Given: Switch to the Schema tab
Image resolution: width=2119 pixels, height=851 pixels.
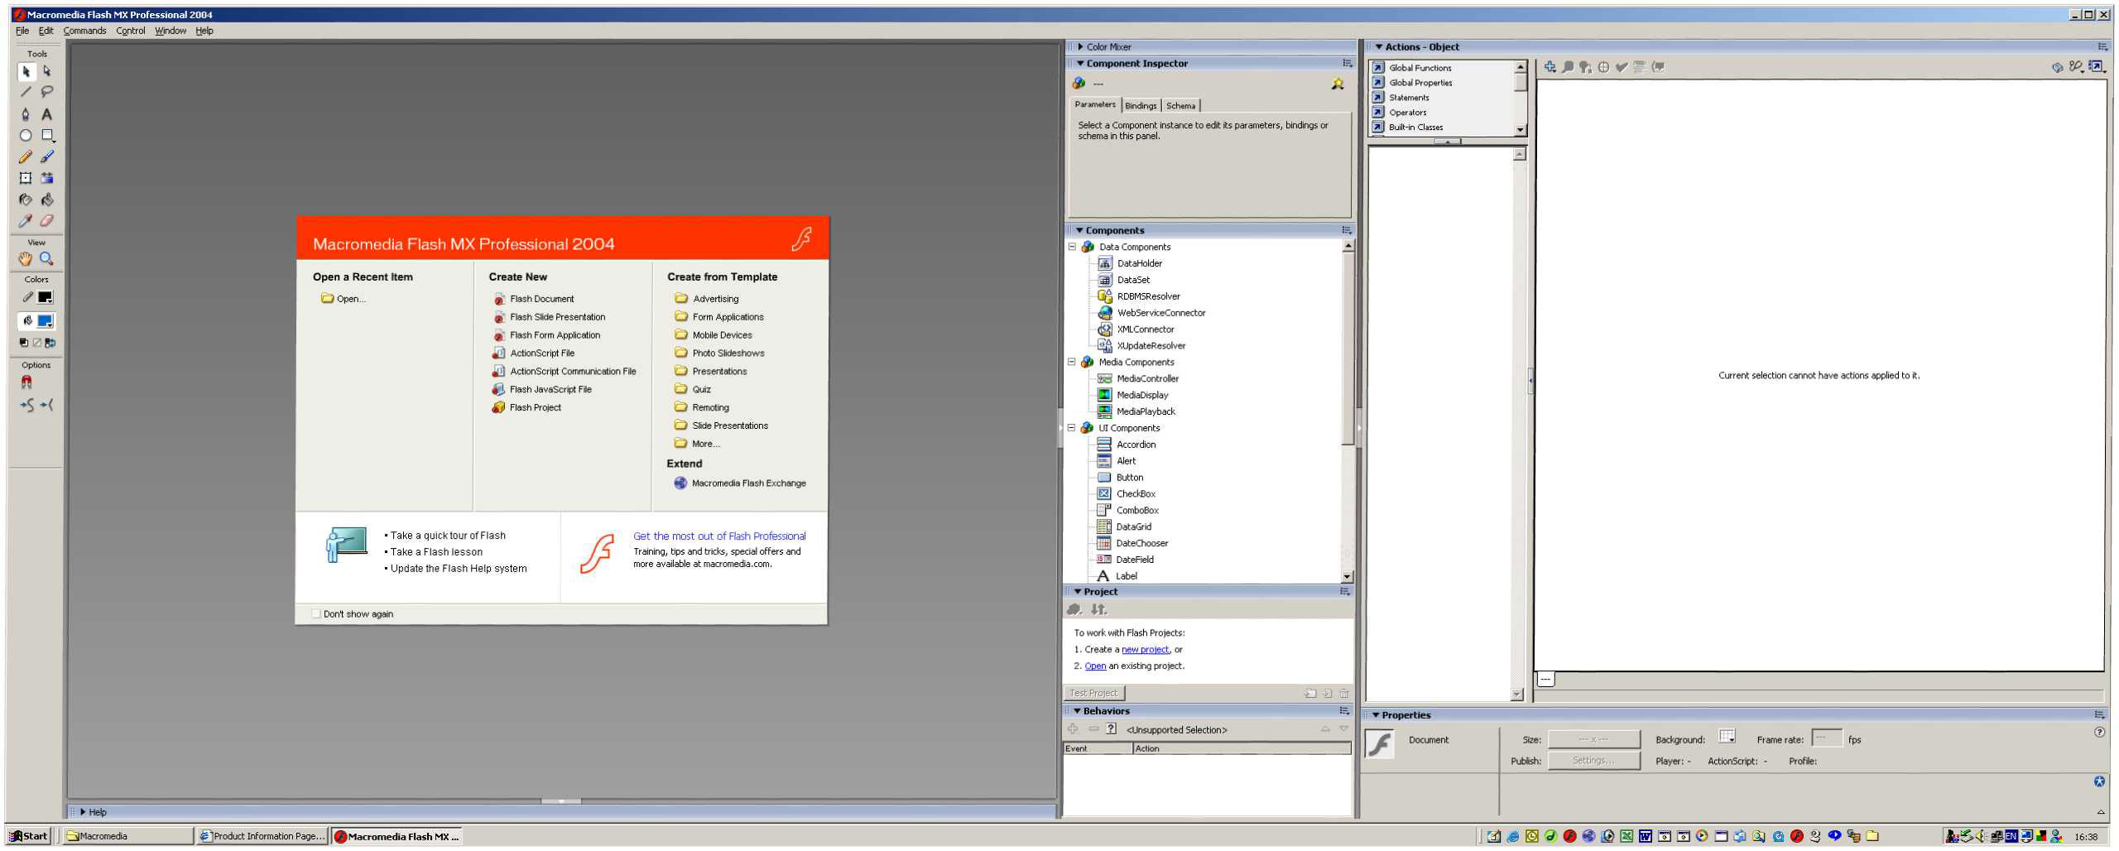Looking at the screenshot, I should [1181, 106].
